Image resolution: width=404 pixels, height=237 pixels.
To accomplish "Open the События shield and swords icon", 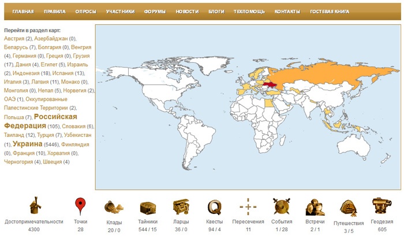I will click(282, 206).
